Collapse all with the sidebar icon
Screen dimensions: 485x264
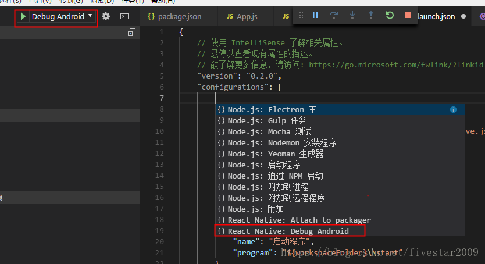pyautogui.click(x=131, y=33)
